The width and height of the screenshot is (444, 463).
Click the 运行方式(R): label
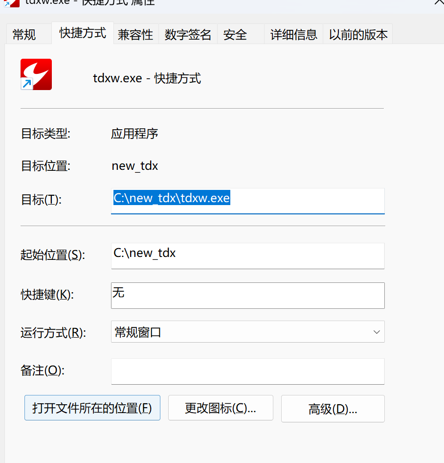(x=53, y=333)
